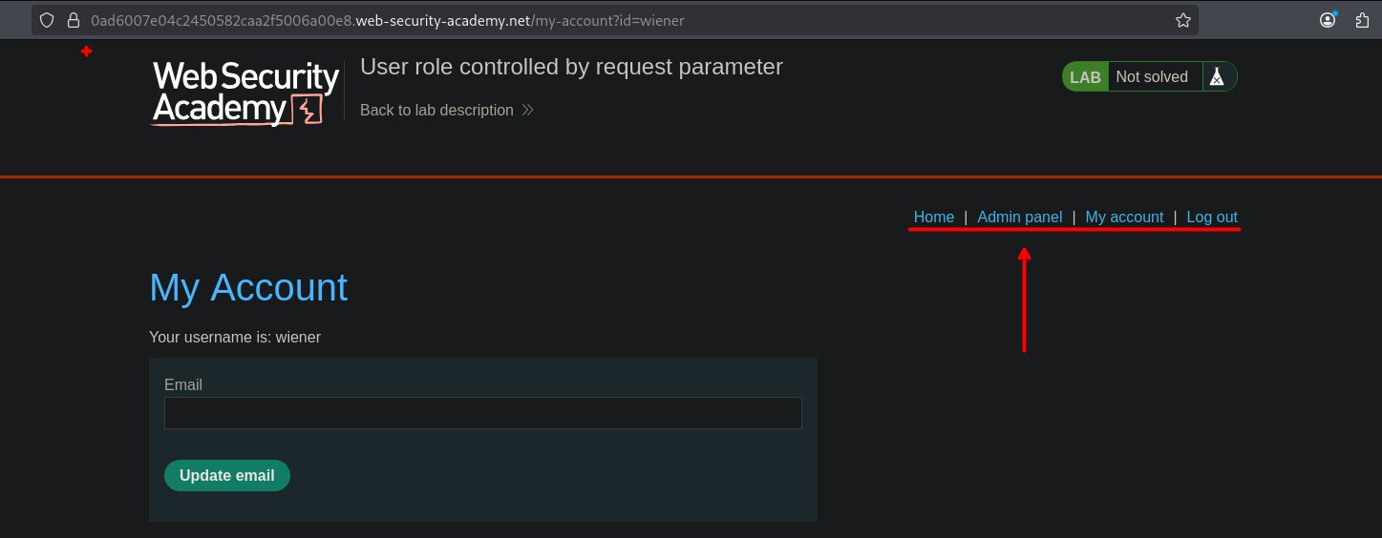Screen dimensions: 1382x538
Task: Click the browser address bar URL
Action: [x=387, y=20]
